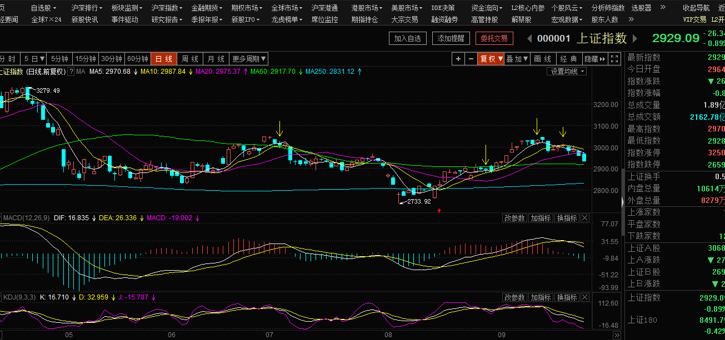Expand the 更多周期 dropdown
The image size is (725, 340).
coord(249,59)
